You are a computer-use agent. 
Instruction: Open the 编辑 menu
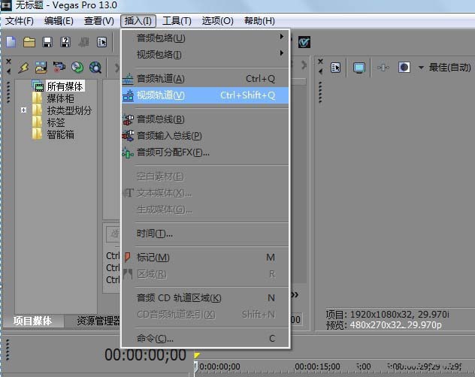pos(59,21)
